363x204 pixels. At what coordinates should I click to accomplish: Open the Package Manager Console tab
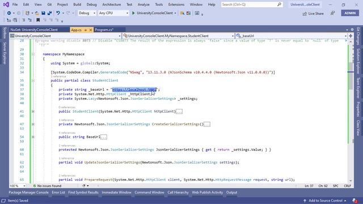tap(28, 193)
